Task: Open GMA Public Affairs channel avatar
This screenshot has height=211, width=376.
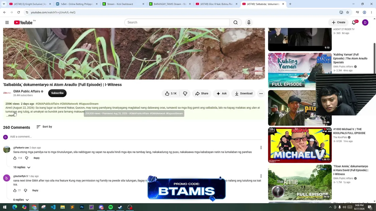Action: tap(7, 93)
